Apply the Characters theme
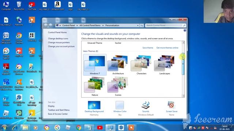Image resolution: width=234 pixels, height=131 pixels. [141, 65]
